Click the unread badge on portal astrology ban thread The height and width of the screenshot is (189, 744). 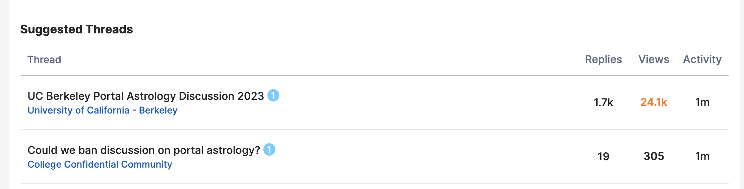pyautogui.click(x=269, y=150)
